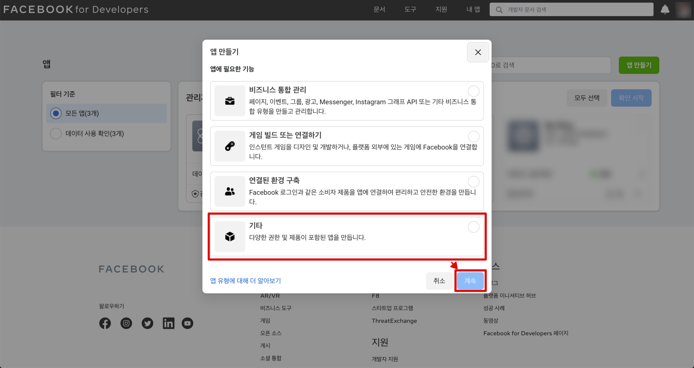Click the 연결된 환경 구축 option title

click(x=274, y=180)
